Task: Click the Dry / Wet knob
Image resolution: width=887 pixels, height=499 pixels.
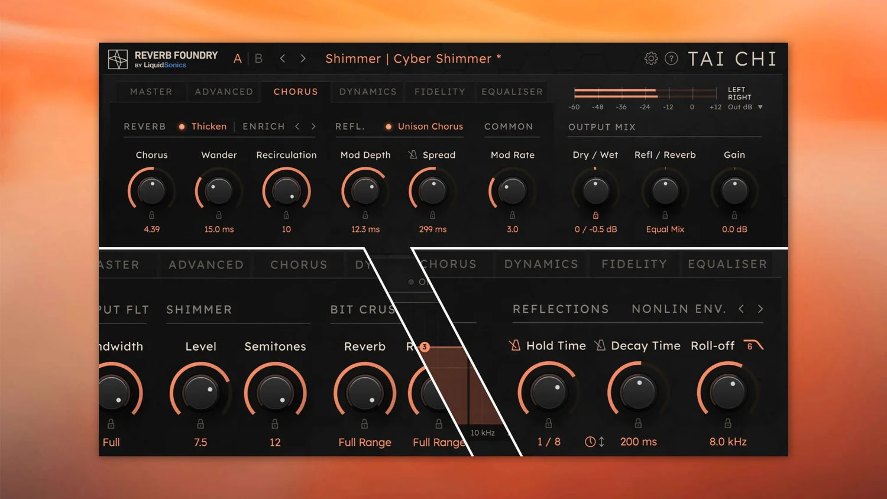Action: click(x=595, y=190)
